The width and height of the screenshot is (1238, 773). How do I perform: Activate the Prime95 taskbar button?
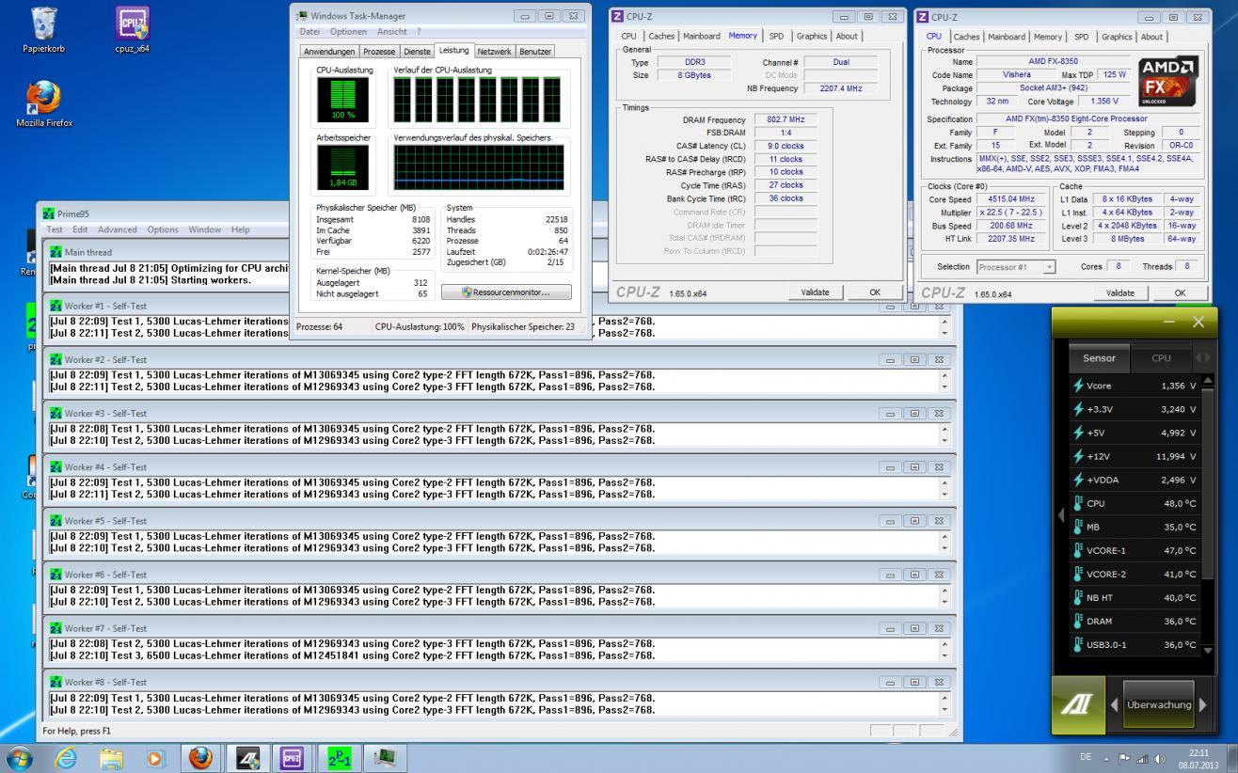pos(339,758)
